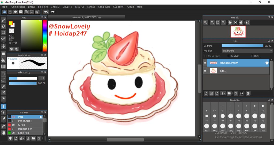This screenshot has height=145, width=274.
Task: Open the color palette icon under the color values
Action: pos(11,49)
